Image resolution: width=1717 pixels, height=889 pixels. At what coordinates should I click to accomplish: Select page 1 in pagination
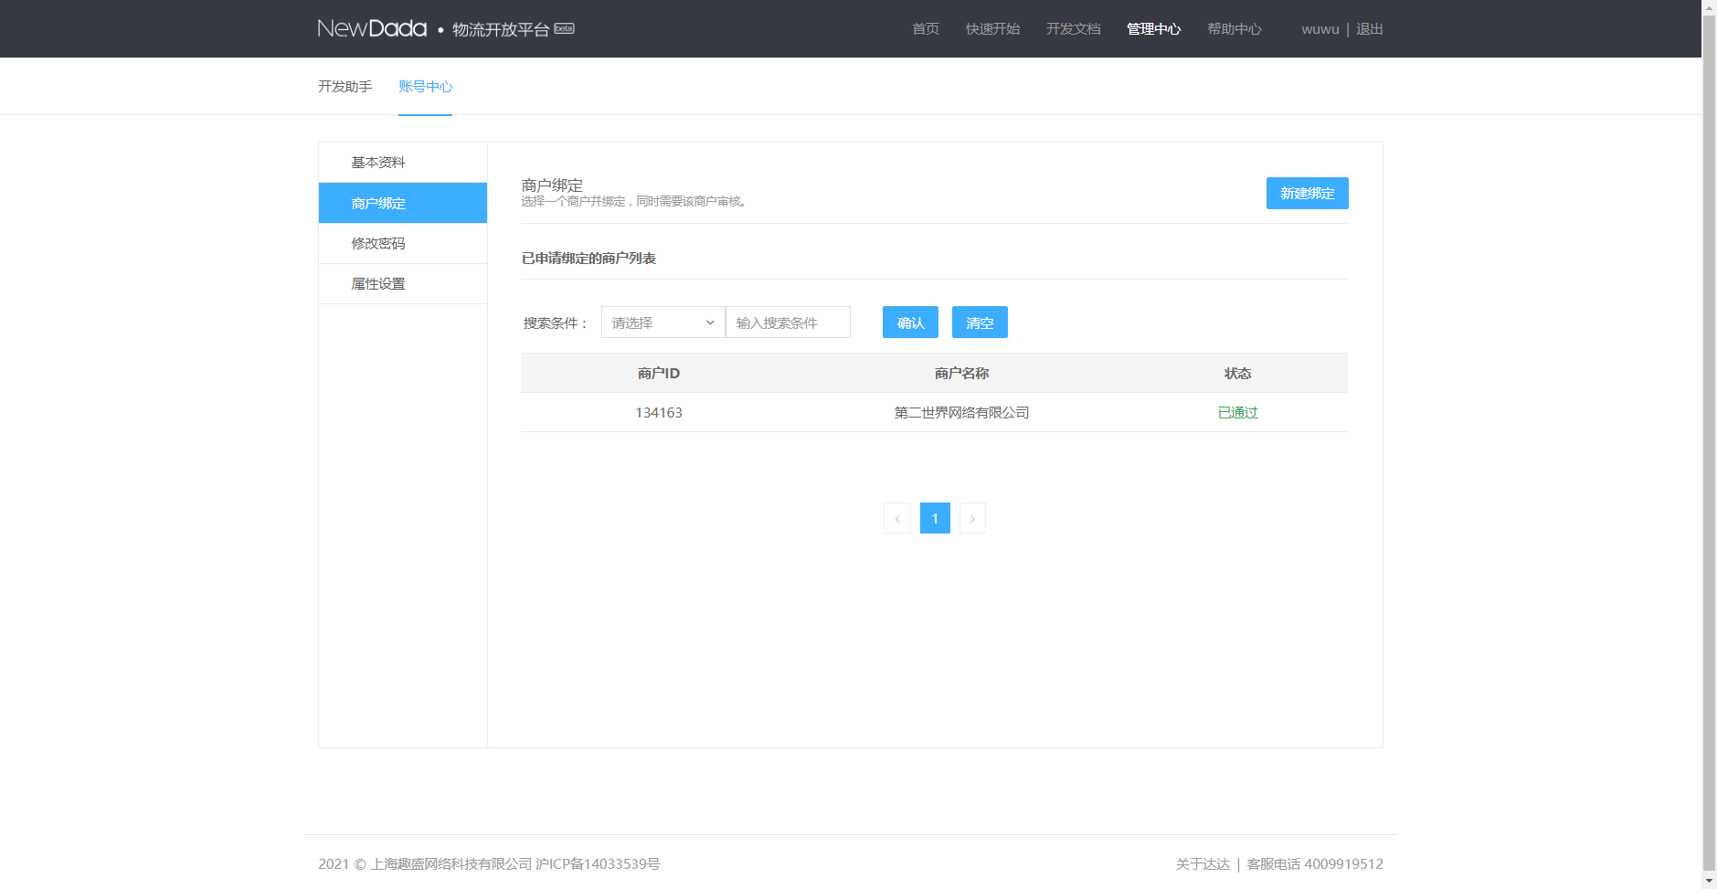[935, 518]
